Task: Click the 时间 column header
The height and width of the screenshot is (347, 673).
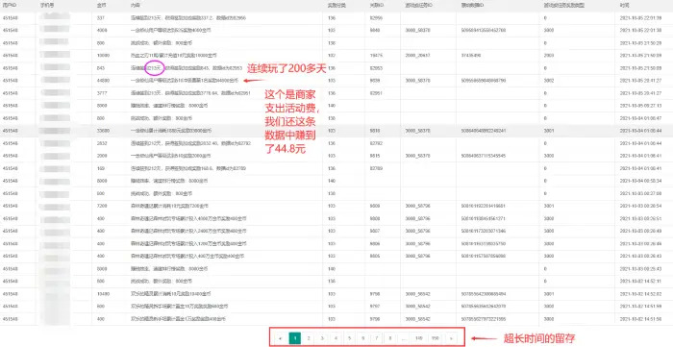Action: coord(624,6)
